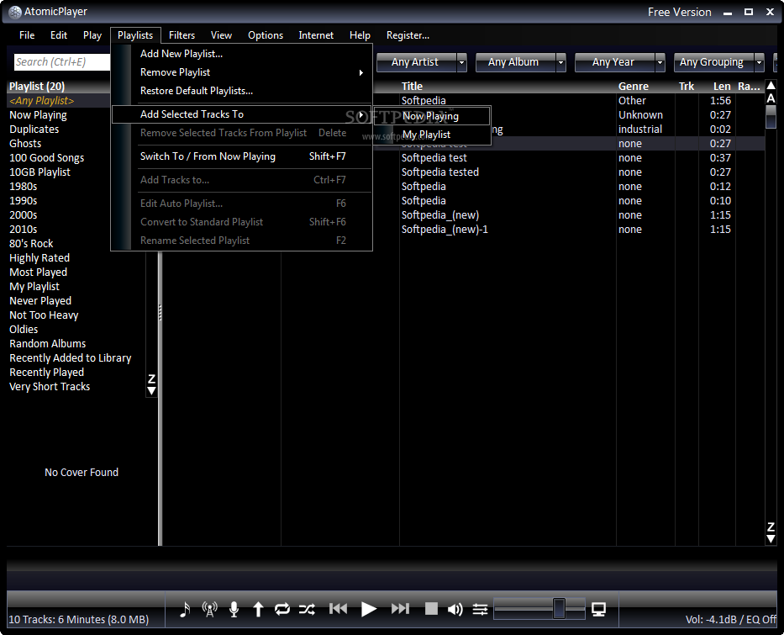Add tracks to Now Playing submenu item
This screenshot has width=784, height=635.
432,117
